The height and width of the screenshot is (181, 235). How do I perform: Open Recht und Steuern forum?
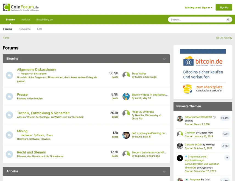pyautogui.click(x=32, y=152)
